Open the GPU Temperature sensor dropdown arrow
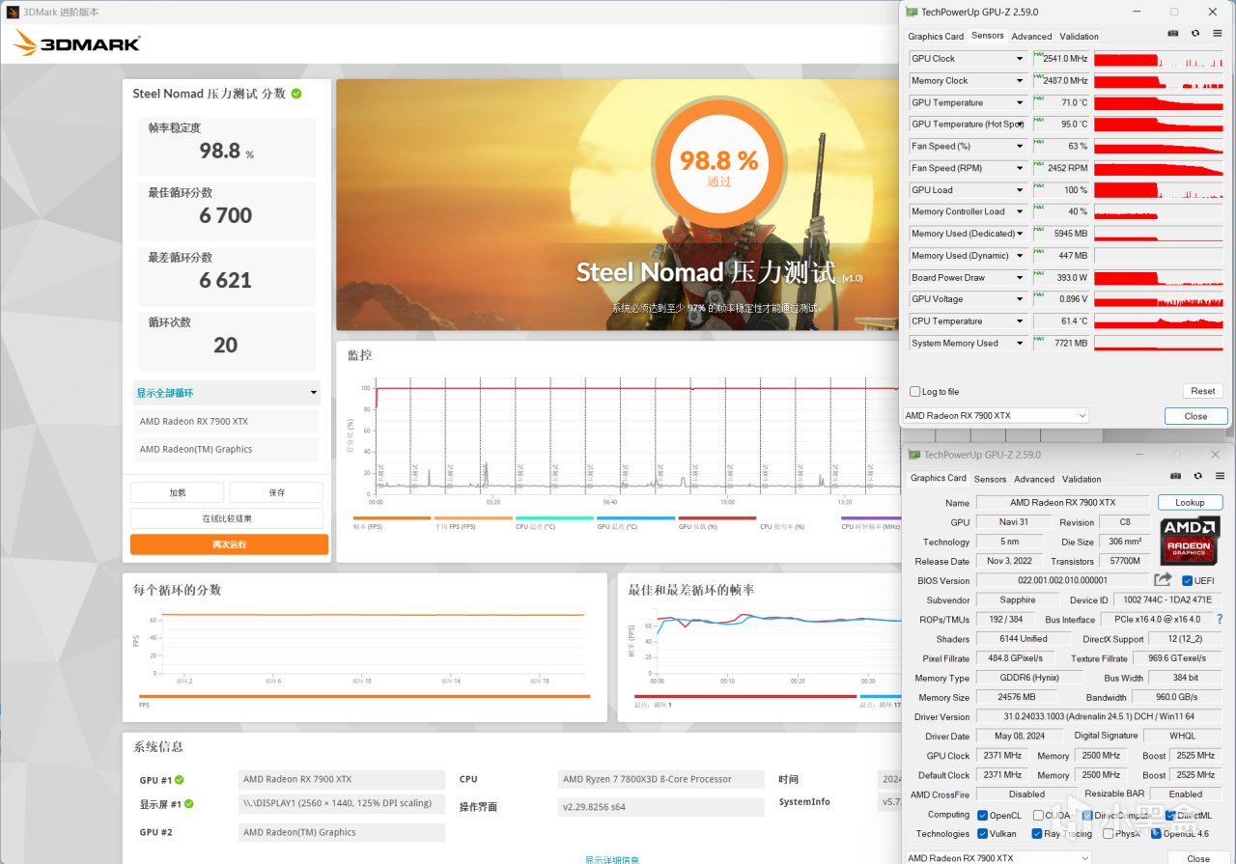The image size is (1236, 864). (1019, 102)
